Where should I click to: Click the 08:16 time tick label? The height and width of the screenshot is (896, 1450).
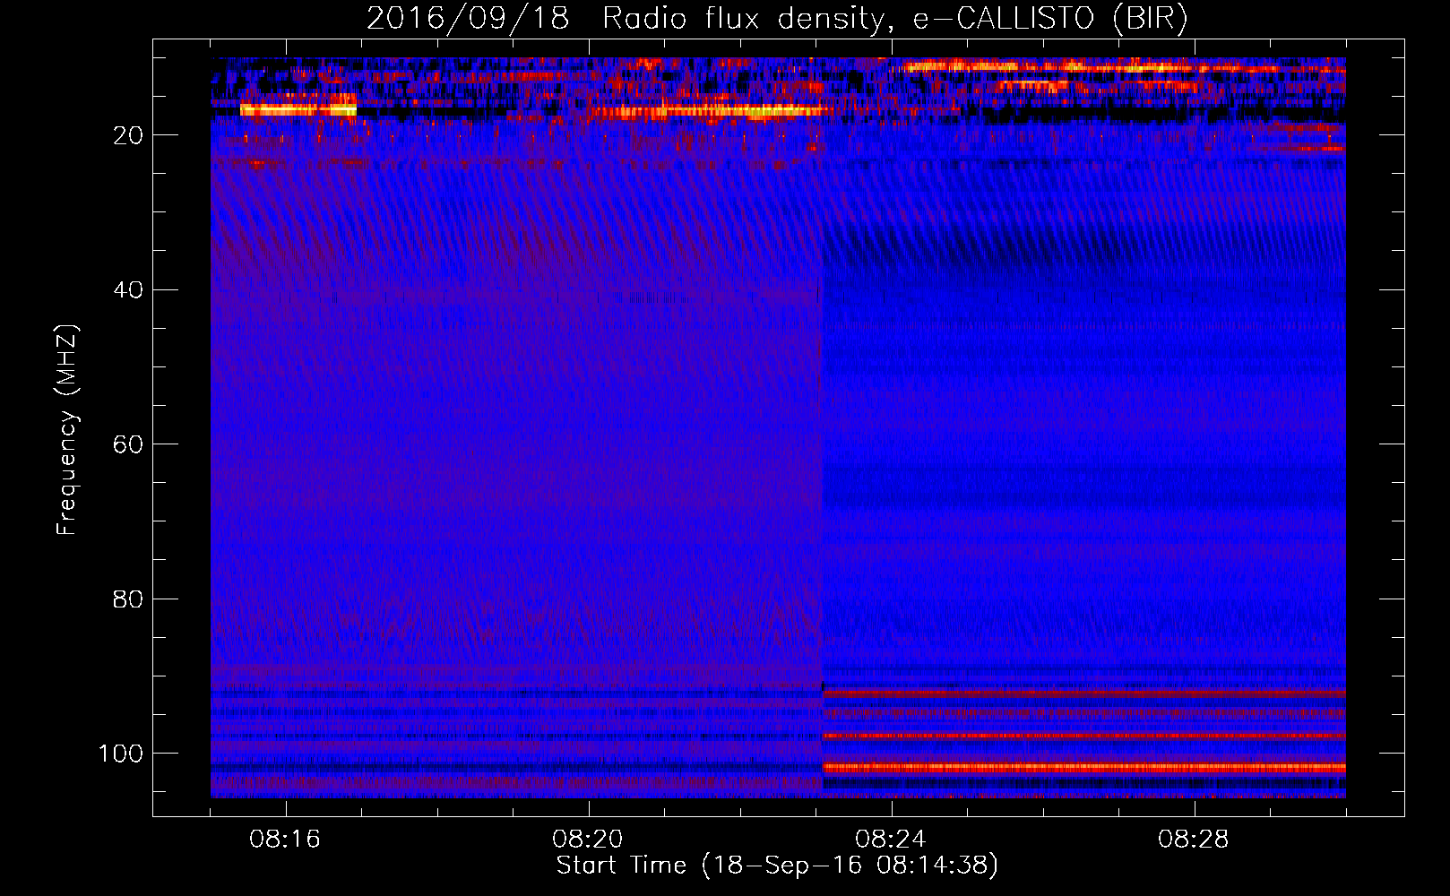285,840
